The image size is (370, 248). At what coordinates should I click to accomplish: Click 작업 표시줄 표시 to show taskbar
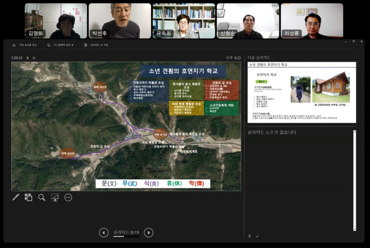pyautogui.click(x=25, y=45)
